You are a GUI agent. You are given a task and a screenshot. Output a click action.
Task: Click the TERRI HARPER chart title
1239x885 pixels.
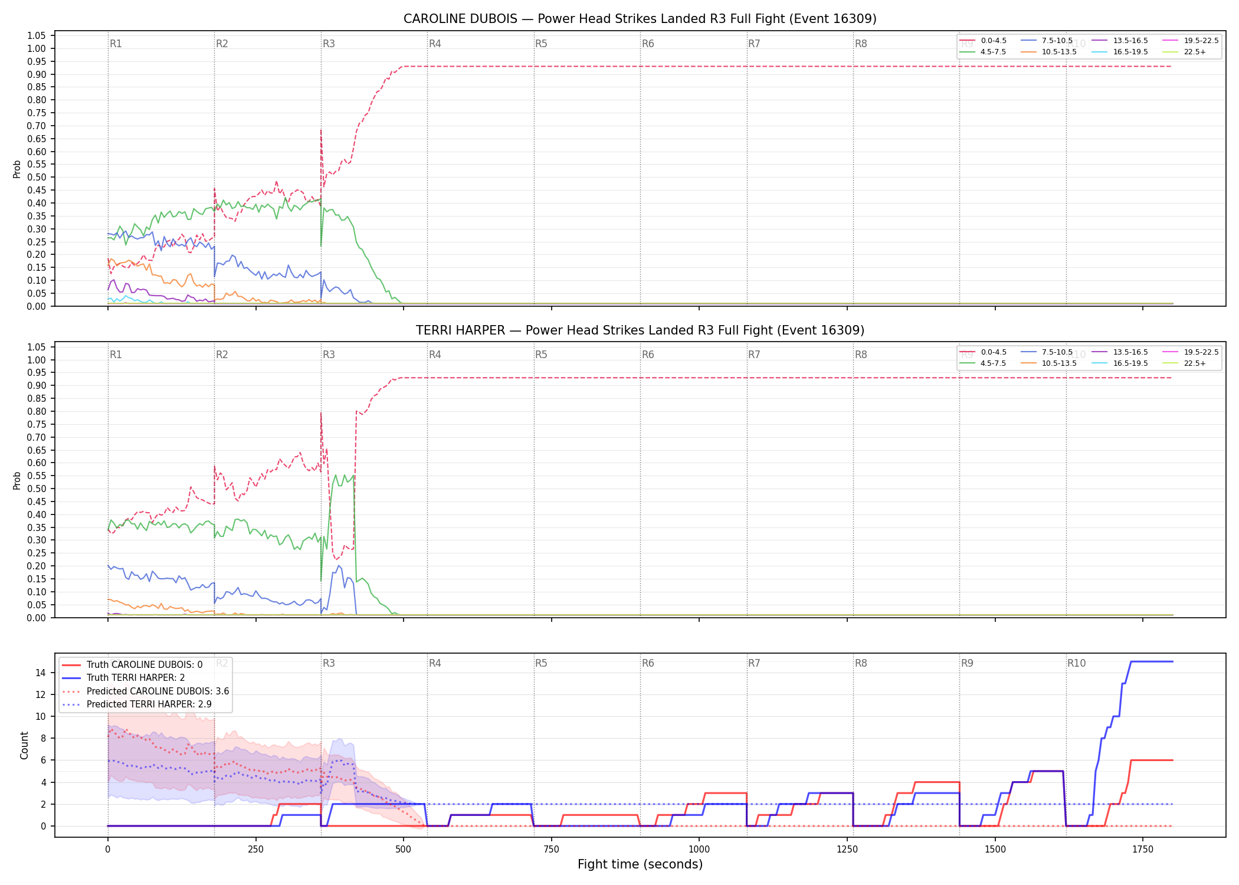click(640, 330)
